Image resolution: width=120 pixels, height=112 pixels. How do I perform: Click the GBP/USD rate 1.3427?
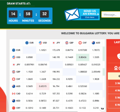point(43,72)
